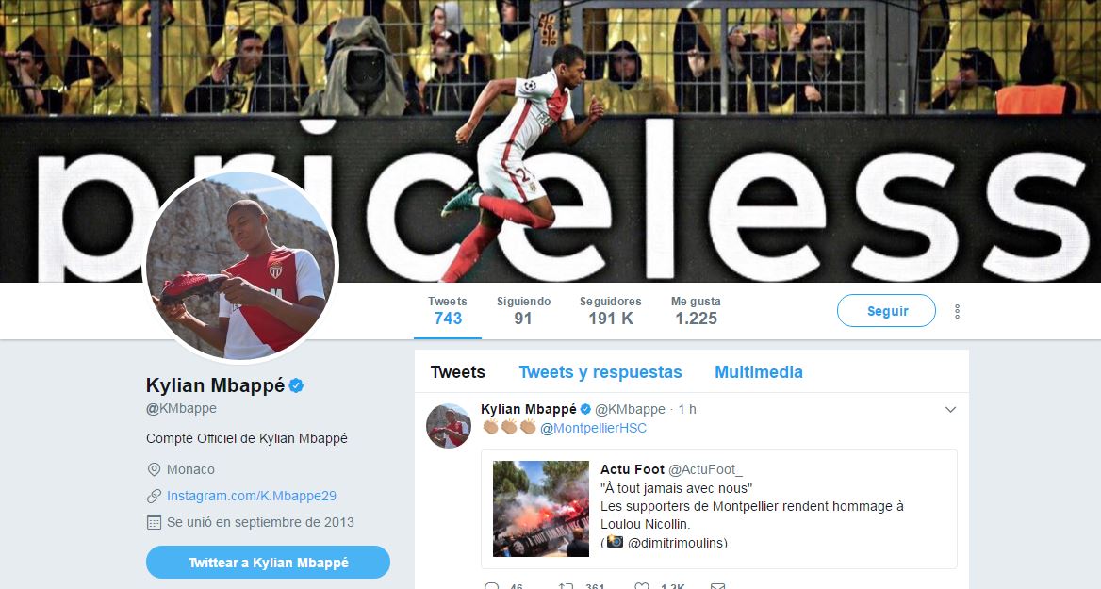Viewport: 1101px width, 589px height.
Task: Open the large circular profile picture
Action: coord(241,267)
